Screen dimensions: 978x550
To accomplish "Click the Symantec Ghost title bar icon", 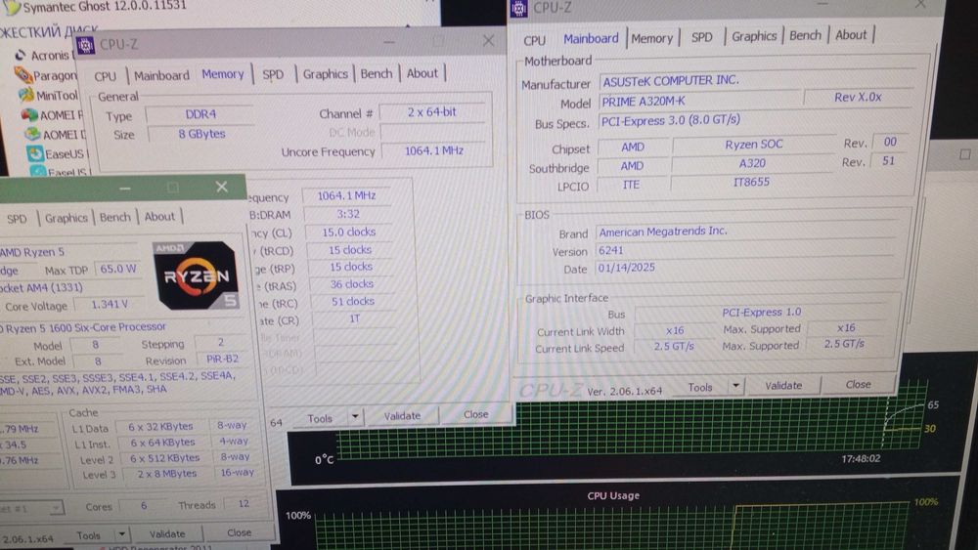I will click(x=12, y=7).
